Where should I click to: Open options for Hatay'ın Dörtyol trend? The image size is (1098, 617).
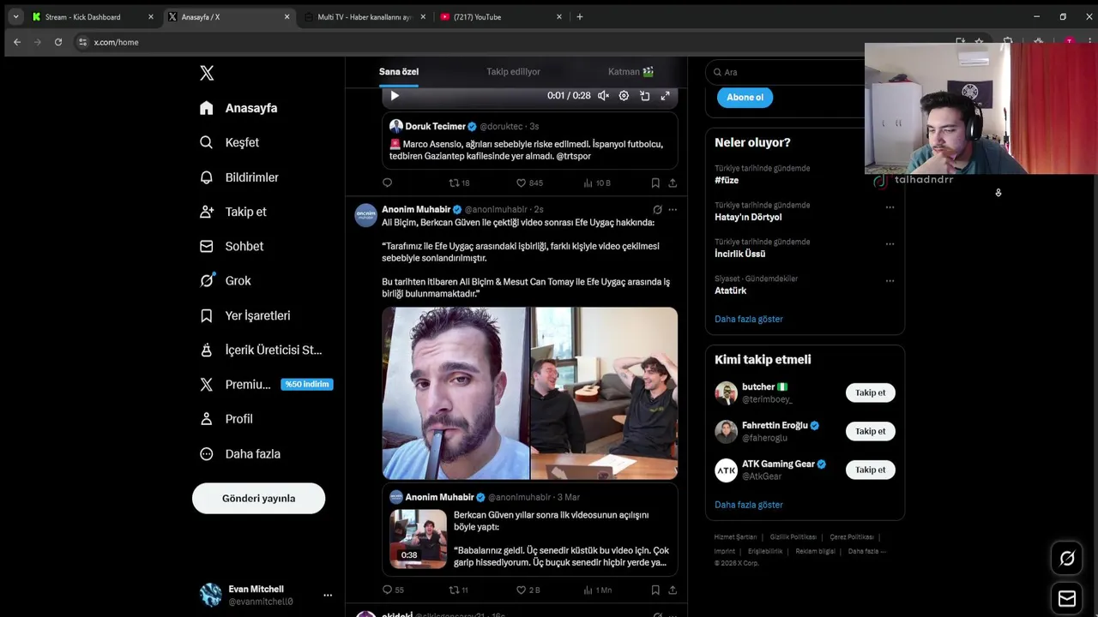tap(890, 207)
